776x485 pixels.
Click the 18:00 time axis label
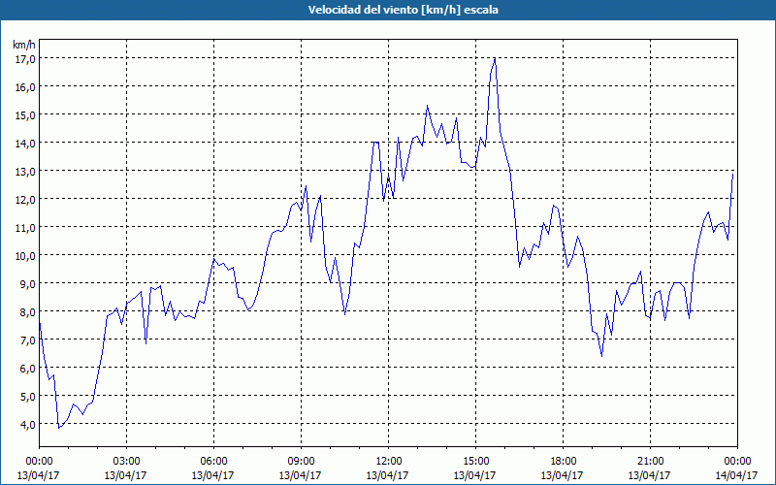point(563,462)
